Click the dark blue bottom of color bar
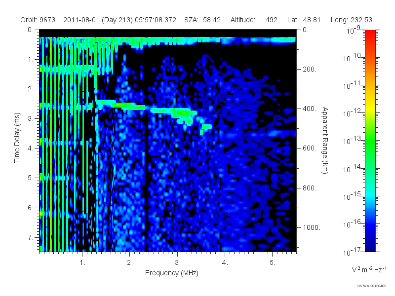This screenshot has height=296, width=395. click(370, 248)
